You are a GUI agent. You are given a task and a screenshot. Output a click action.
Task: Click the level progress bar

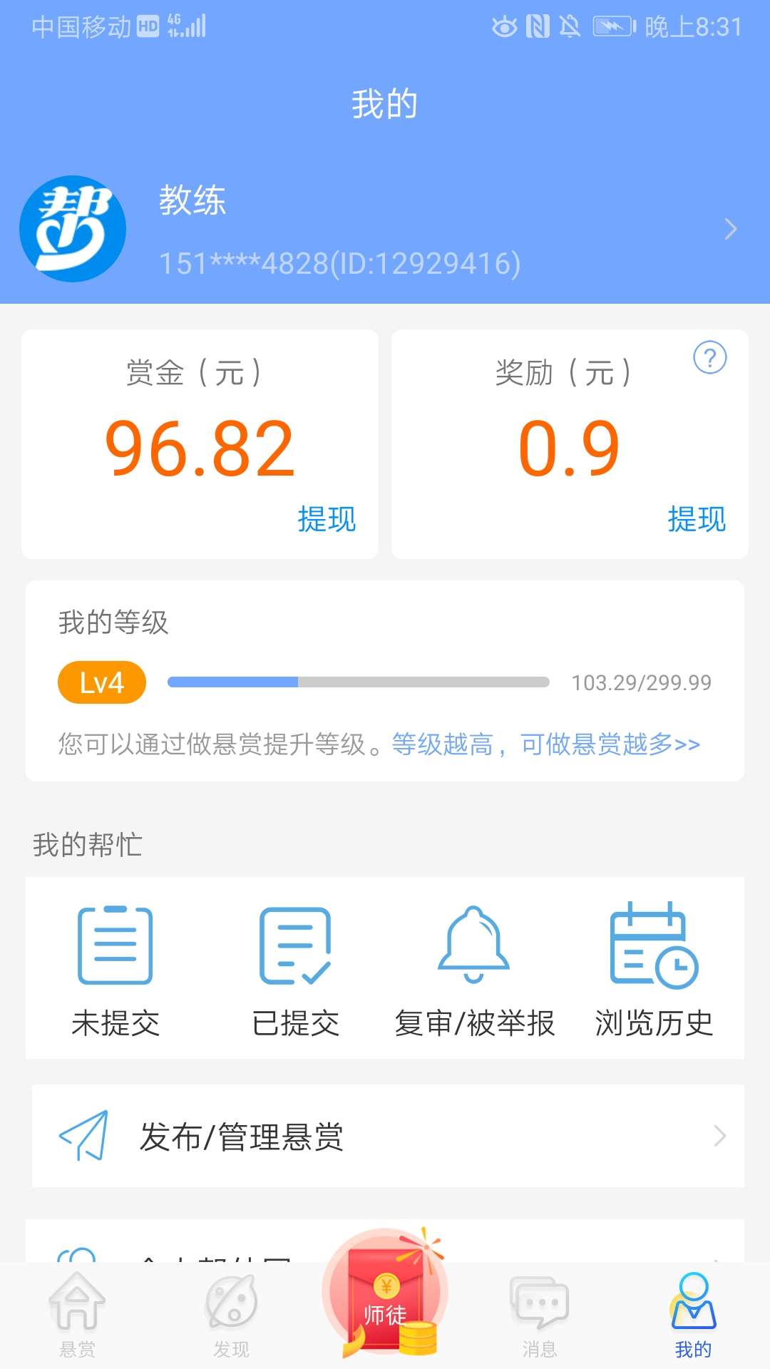359,682
